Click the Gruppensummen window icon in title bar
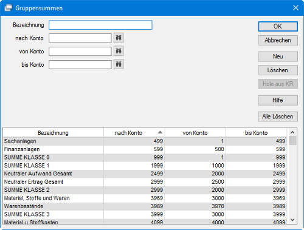This screenshot has width=304, height=230. [9, 8]
